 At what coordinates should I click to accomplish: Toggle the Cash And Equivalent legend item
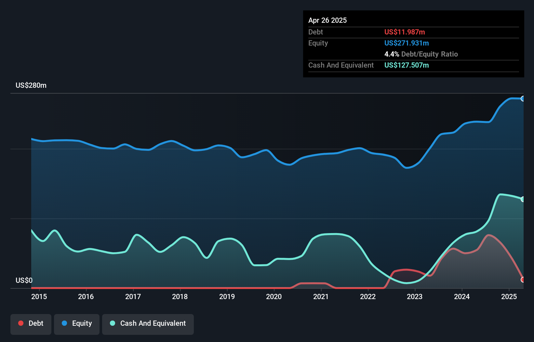tap(148, 324)
